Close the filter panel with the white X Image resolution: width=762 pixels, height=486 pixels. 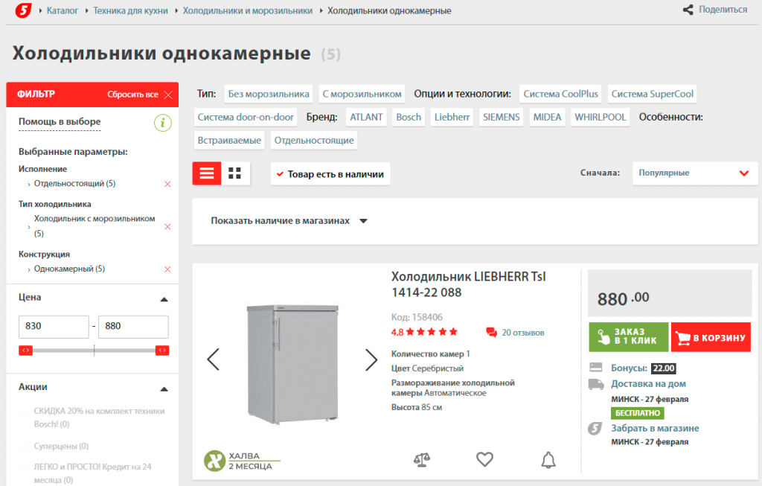coord(168,95)
